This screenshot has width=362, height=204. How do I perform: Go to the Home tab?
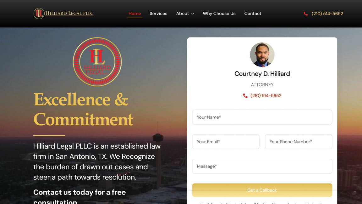click(x=134, y=14)
